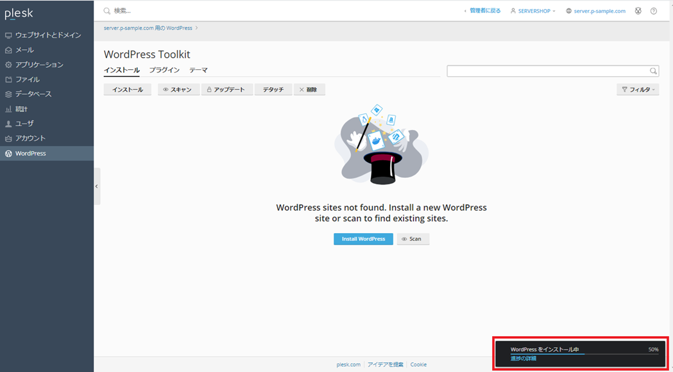Switch to the テーマ tab
The image size is (673, 372).
(x=198, y=70)
